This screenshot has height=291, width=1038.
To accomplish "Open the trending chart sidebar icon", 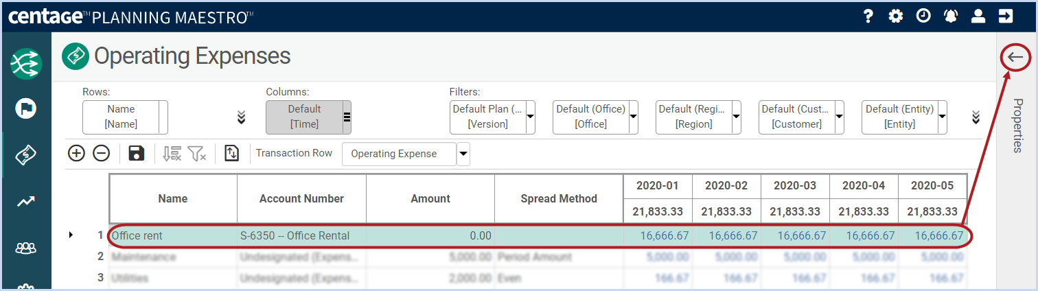I will tap(25, 202).
